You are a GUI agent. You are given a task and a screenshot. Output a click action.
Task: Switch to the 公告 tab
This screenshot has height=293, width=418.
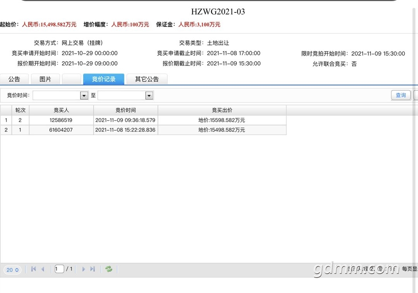pos(14,79)
